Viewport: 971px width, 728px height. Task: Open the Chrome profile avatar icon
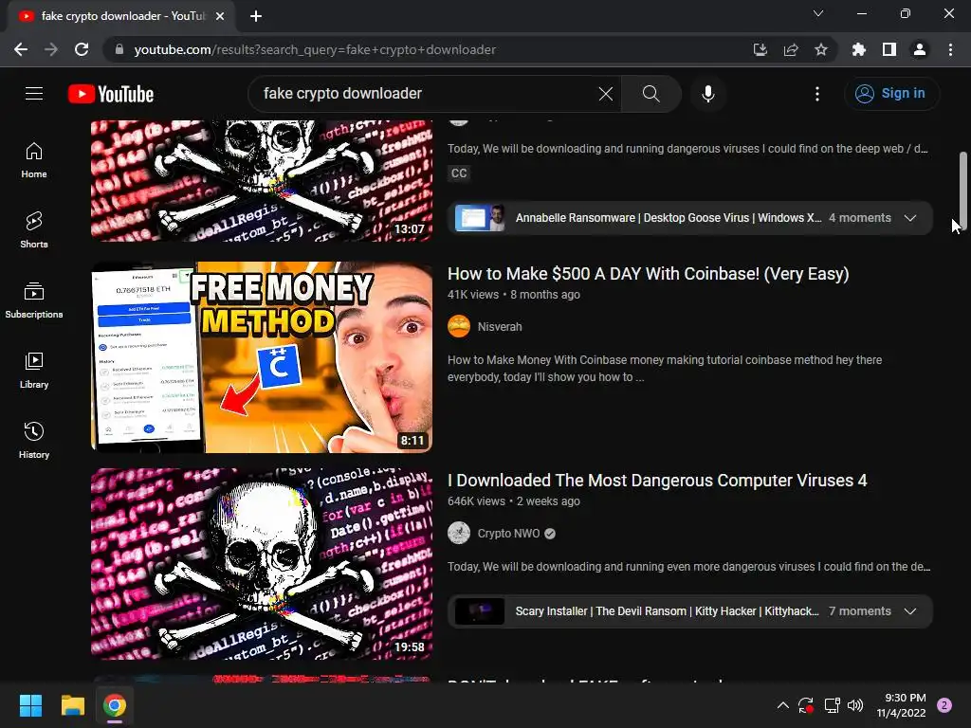(x=920, y=49)
